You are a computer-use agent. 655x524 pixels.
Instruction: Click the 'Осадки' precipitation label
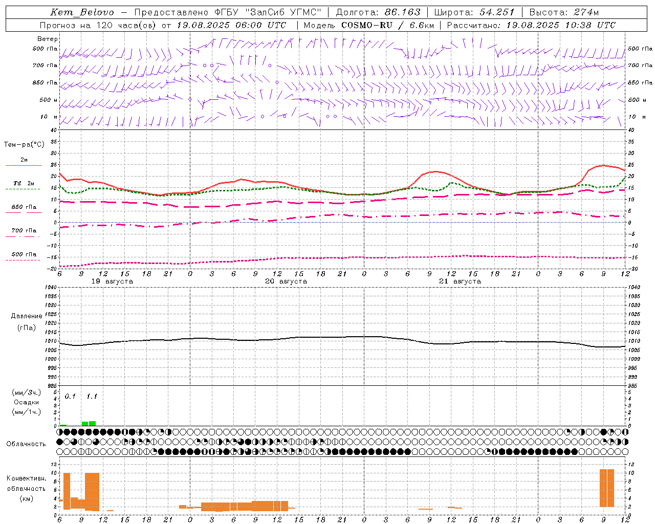tap(26, 402)
